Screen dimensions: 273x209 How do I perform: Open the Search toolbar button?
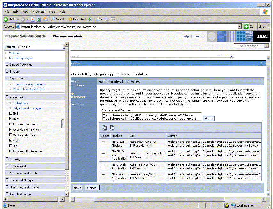coord(58,19)
